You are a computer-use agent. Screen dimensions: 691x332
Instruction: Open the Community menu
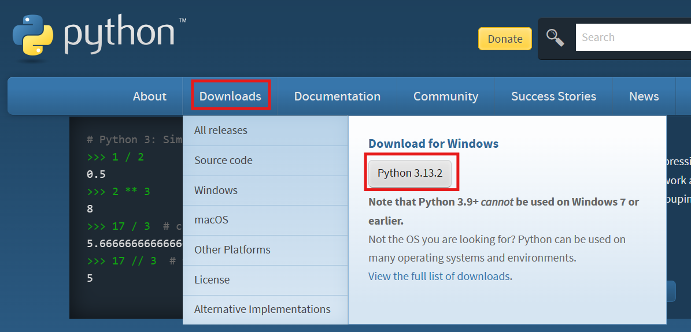[446, 96]
